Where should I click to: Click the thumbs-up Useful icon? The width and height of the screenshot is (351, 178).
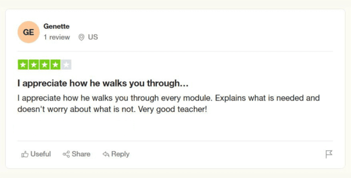point(25,154)
